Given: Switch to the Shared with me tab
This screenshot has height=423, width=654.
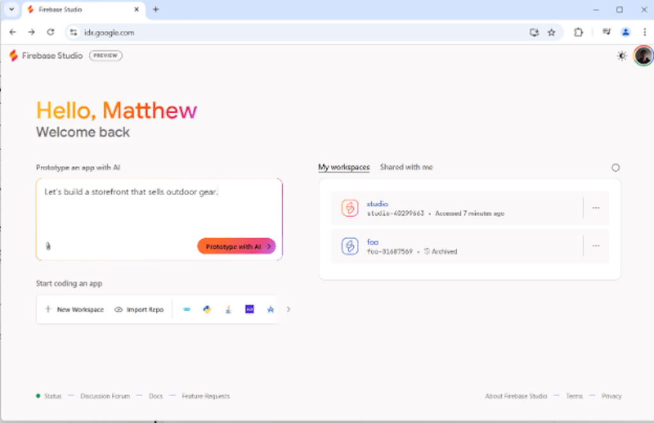Looking at the screenshot, I should (x=406, y=167).
